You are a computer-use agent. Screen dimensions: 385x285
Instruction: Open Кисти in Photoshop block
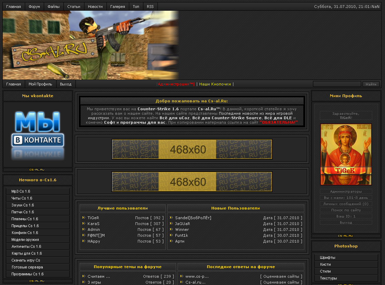pos(346,264)
